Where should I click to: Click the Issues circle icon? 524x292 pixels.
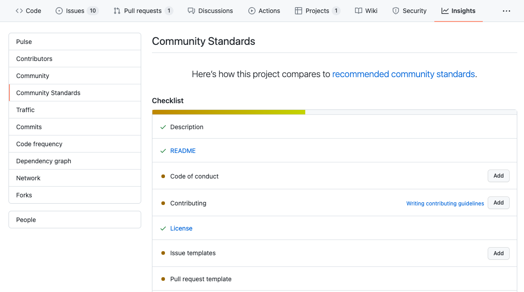[x=59, y=11]
